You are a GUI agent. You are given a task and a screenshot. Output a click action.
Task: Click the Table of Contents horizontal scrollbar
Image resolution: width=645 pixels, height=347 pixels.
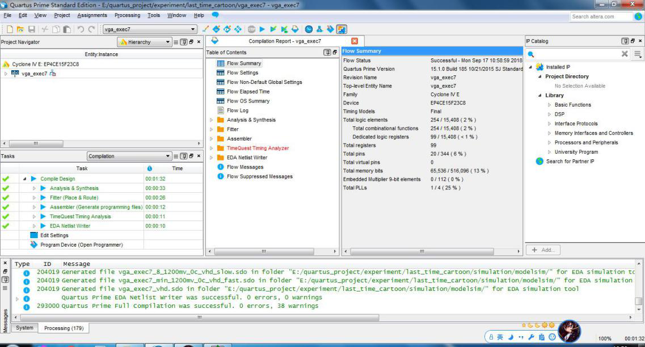coord(264,251)
